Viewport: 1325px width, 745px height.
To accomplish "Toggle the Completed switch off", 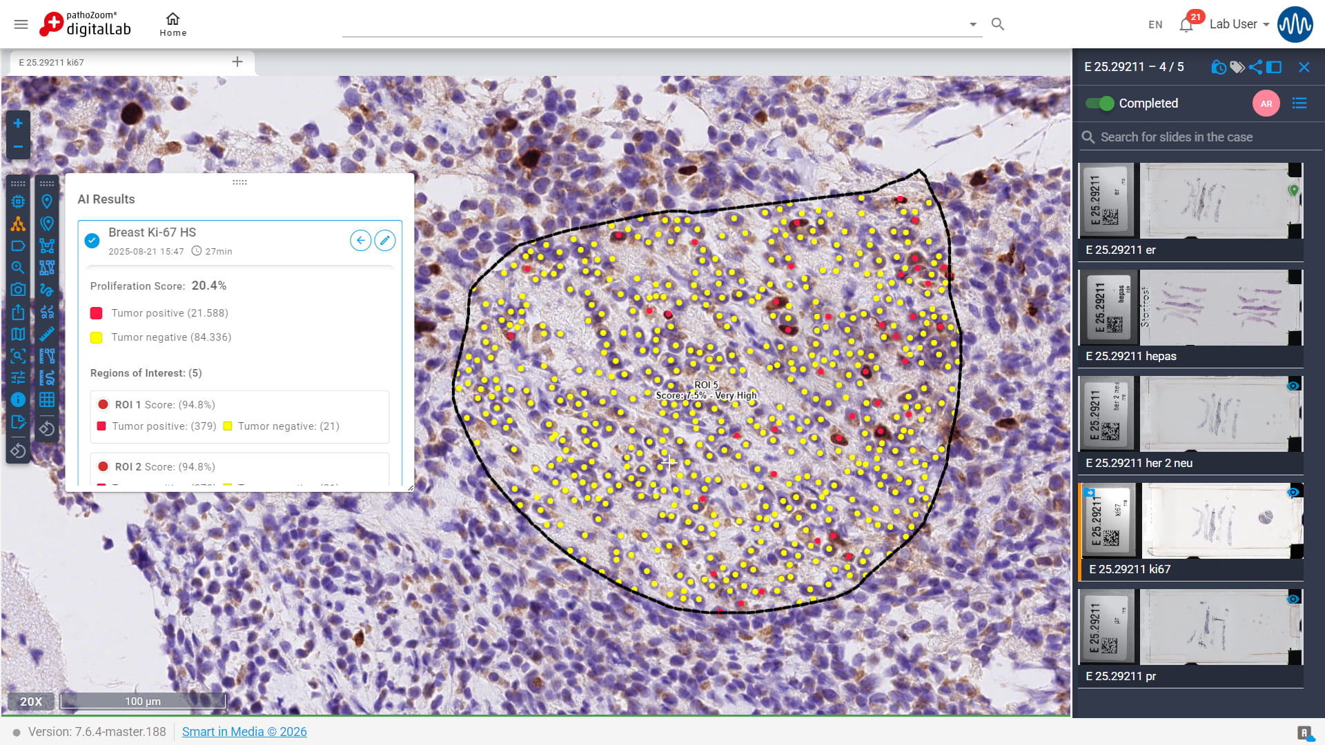I will pyautogui.click(x=1099, y=103).
